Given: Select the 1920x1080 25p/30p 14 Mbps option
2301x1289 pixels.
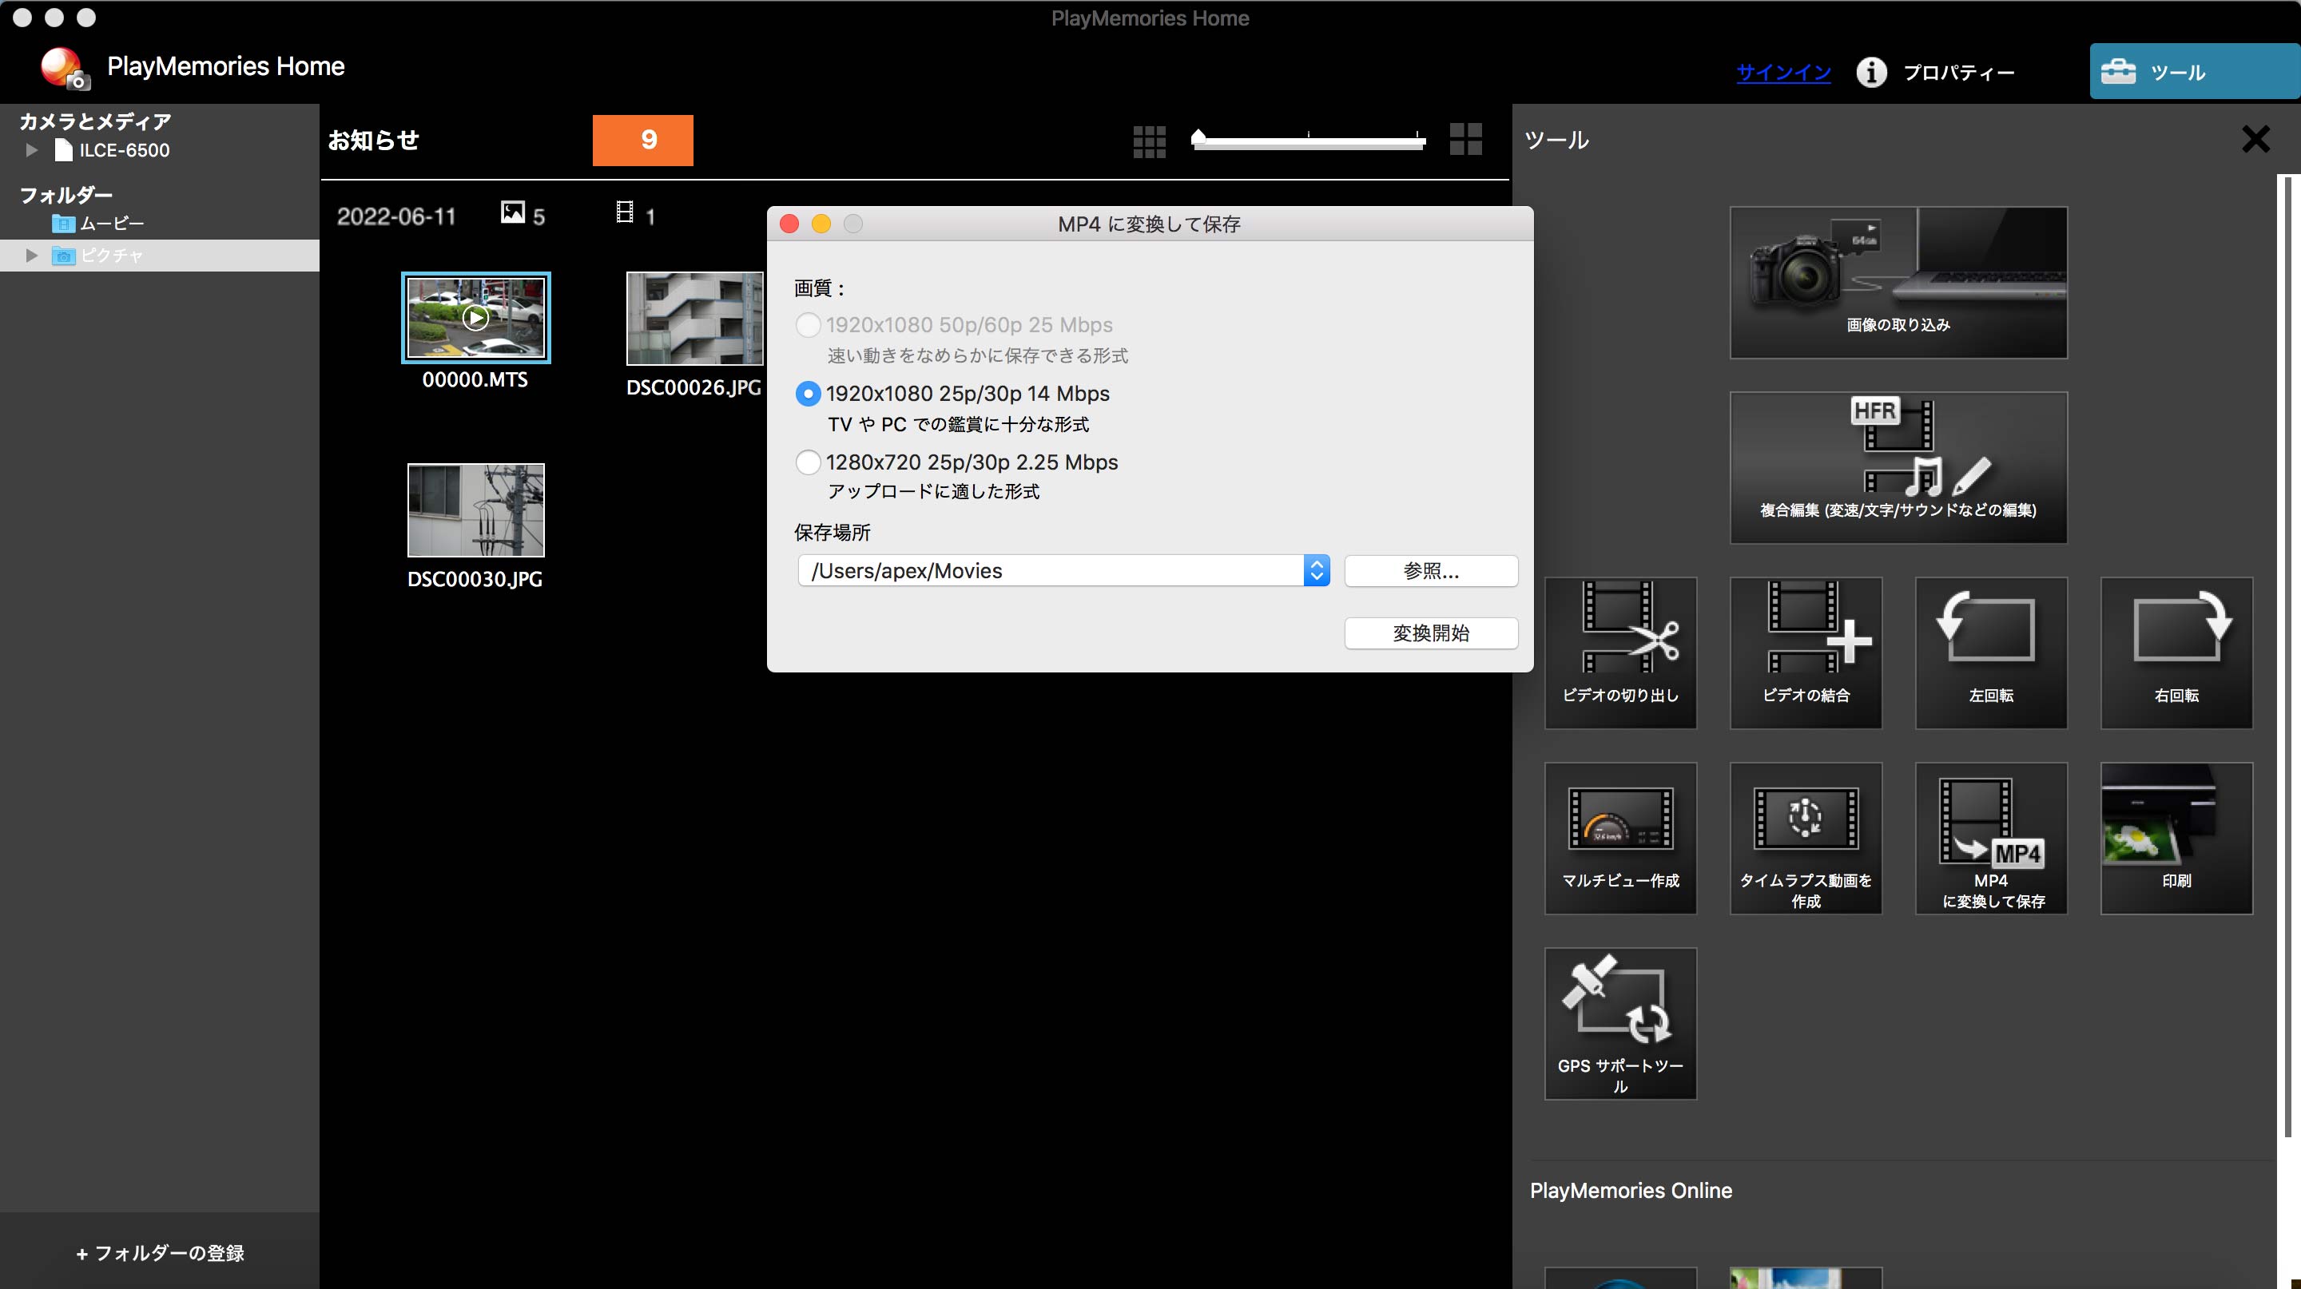Looking at the screenshot, I should click(808, 394).
